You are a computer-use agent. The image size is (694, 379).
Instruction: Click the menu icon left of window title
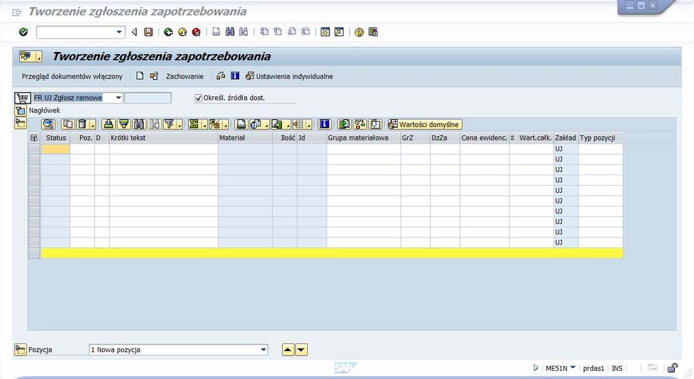[x=17, y=12]
